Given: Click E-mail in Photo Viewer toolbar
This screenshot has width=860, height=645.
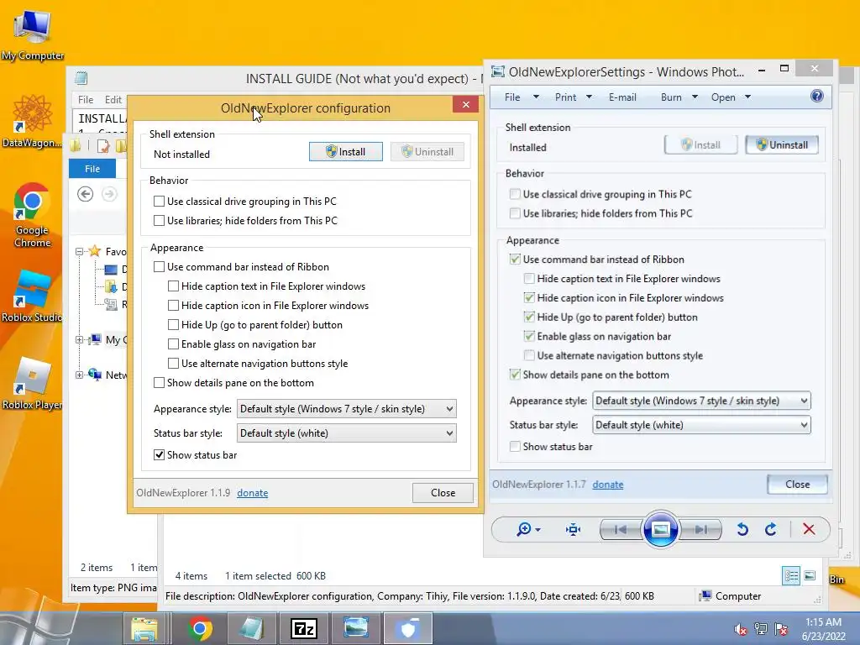Looking at the screenshot, I should (622, 97).
